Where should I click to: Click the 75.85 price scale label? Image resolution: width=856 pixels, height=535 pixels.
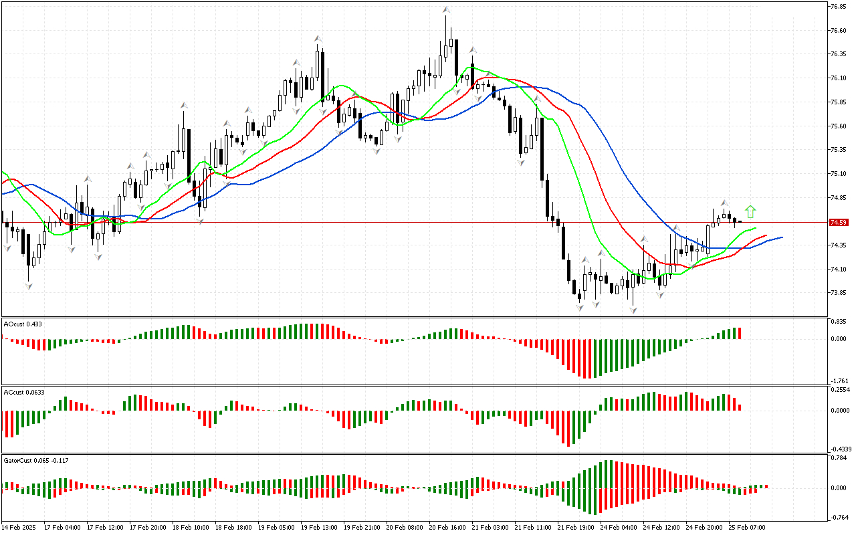tap(839, 102)
